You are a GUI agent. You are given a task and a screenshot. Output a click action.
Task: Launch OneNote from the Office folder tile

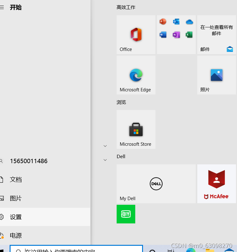tap(176, 34)
